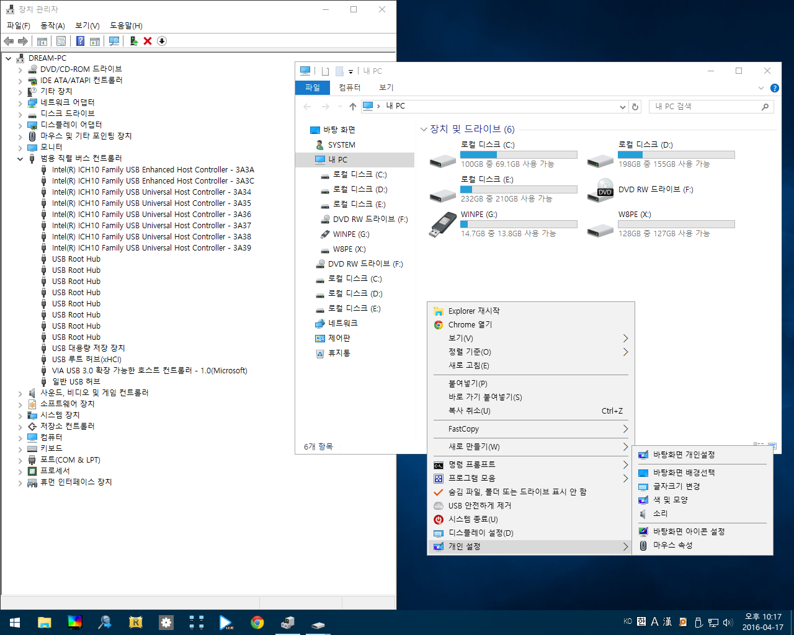Expand 네트워크 어댑터 node in Device Manager
This screenshot has height=635, width=794.
20,103
